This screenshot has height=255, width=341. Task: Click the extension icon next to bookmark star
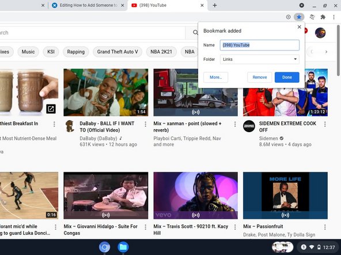coord(312,17)
